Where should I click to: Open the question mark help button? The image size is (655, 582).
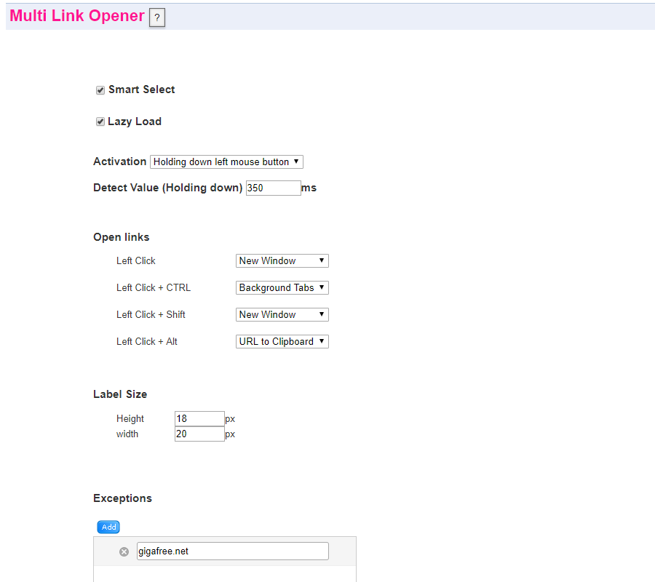[157, 17]
